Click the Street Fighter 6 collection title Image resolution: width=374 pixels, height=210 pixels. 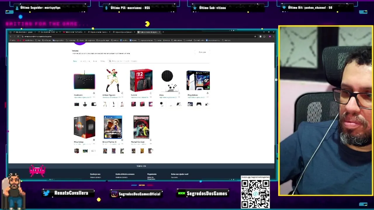(x=109, y=142)
